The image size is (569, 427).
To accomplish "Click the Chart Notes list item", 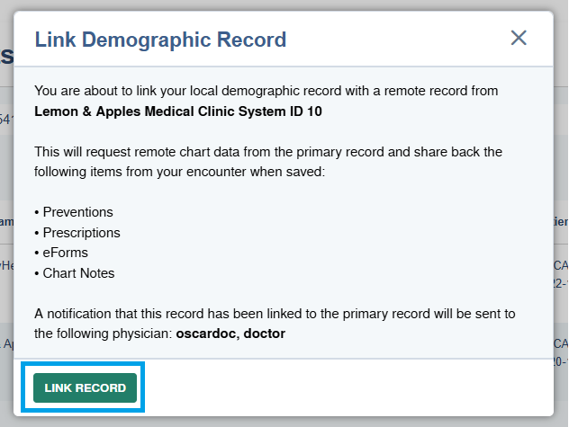I will 78,273.
